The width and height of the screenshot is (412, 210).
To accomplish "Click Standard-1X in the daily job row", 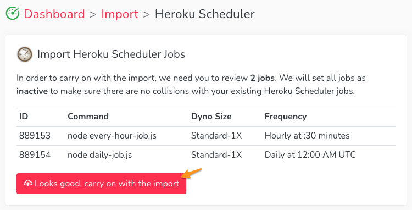I will (x=216, y=154).
